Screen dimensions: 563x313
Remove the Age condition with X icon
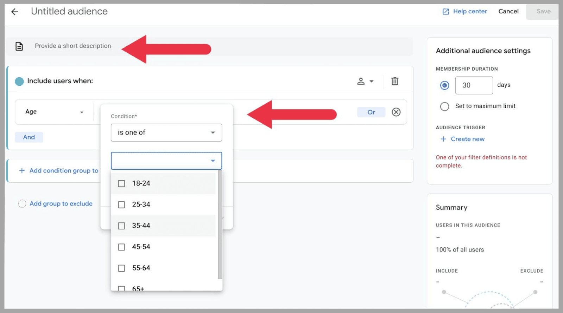(x=396, y=112)
